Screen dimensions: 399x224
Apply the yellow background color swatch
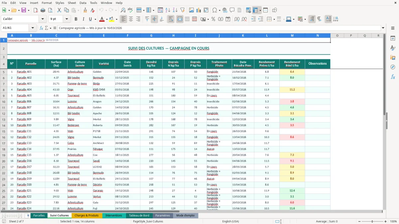click(111, 19)
